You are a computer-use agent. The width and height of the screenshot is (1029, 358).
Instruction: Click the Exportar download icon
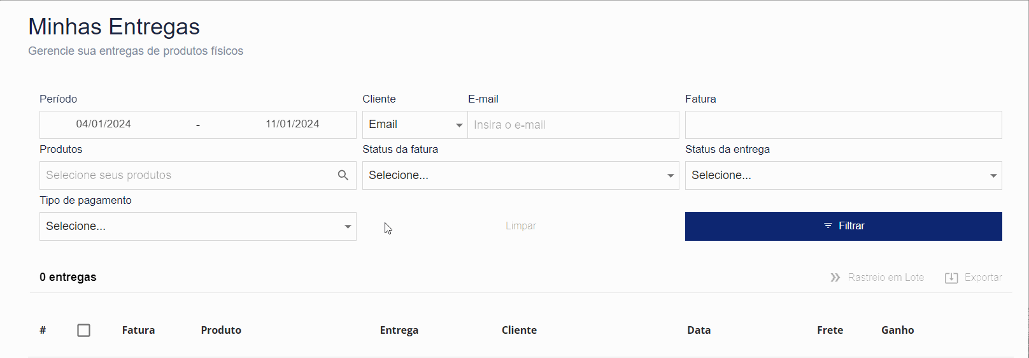click(x=951, y=278)
